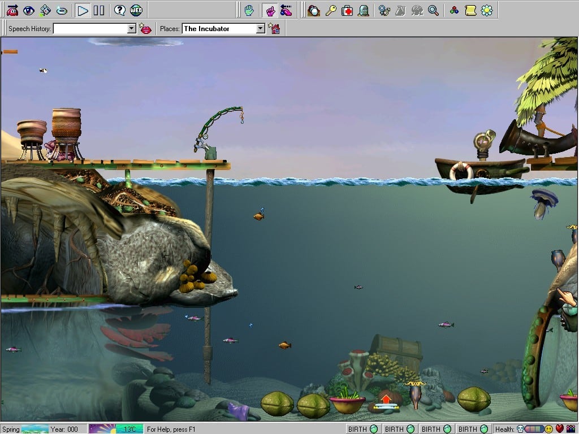Expand the Speech History dropdown
Image resolution: width=579 pixels, height=434 pixels.
132,29
